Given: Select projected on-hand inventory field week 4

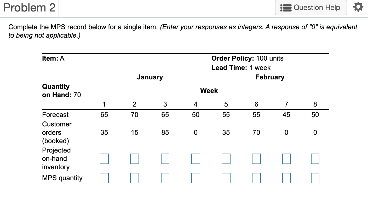Looking at the screenshot, I should click(195, 159).
